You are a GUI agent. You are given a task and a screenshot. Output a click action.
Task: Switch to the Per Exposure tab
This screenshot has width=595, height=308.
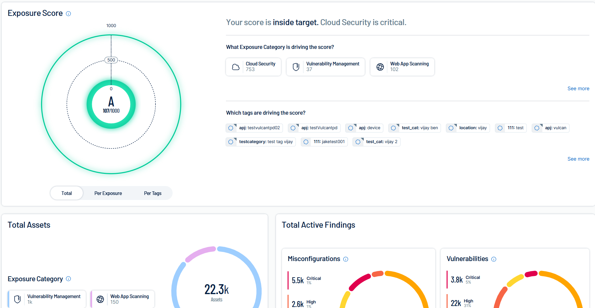pyautogui.click(x=108, y=193)
